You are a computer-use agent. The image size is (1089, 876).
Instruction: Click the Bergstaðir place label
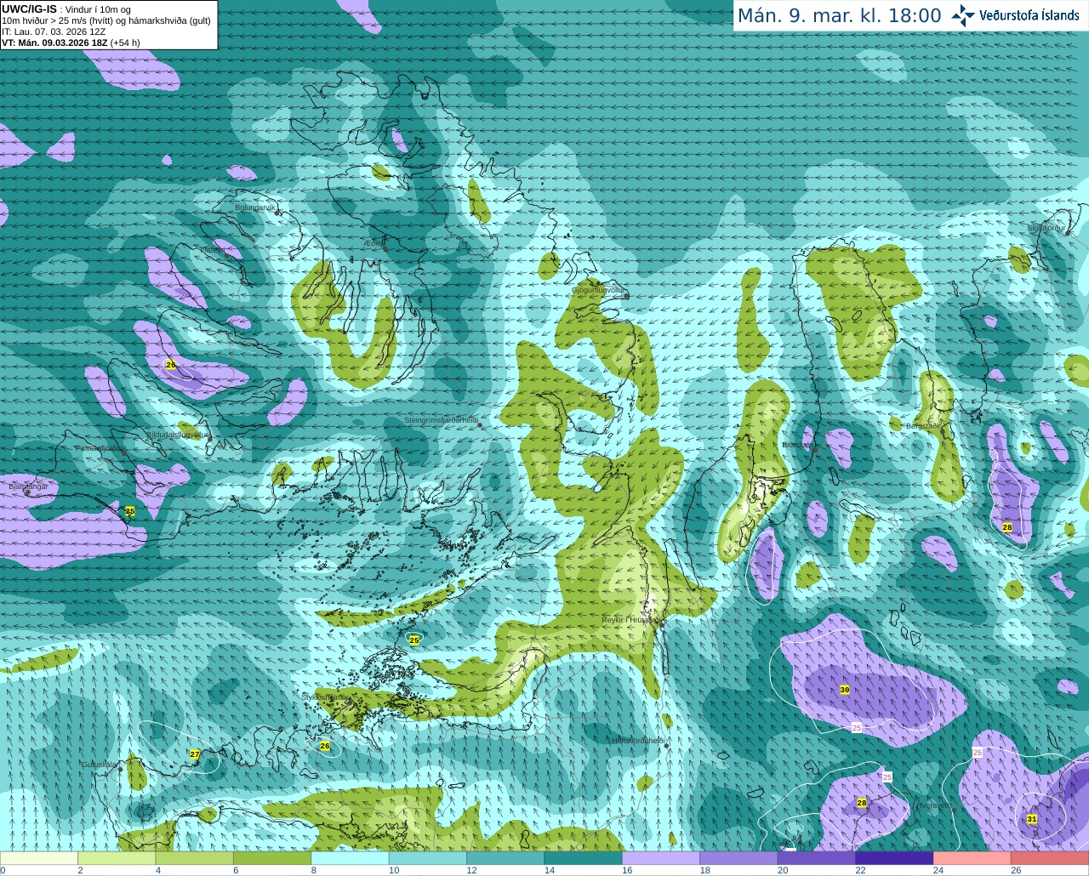click(x=924, y=426)
